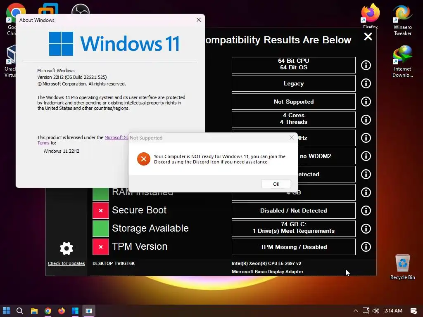Switch to compatibility checker taskbar item
This screenshot has width=423, height=317.
pyautogui.click(x=89, y=311)
